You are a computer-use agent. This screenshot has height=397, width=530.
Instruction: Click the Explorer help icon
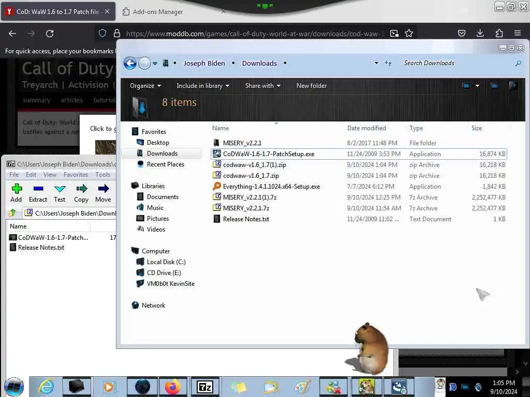(513, 85)
